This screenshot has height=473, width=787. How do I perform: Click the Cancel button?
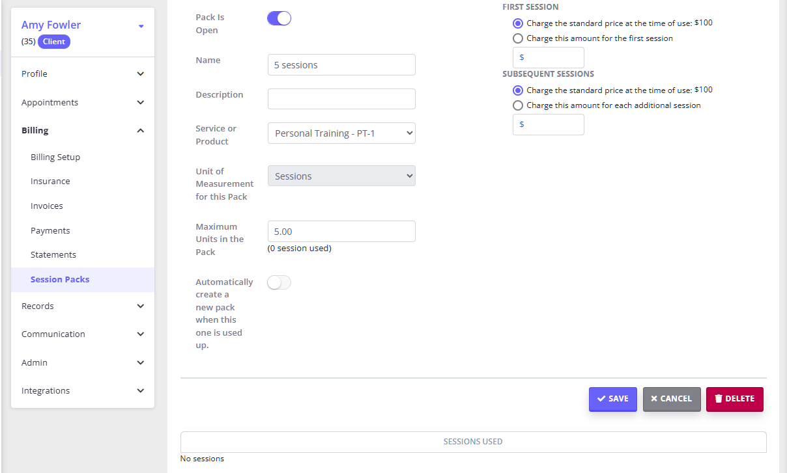point(671,399)
